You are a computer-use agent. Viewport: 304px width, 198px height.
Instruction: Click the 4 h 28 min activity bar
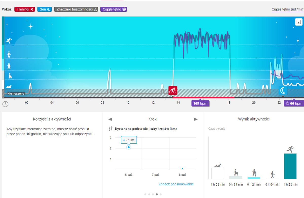(x=290, y=166)
